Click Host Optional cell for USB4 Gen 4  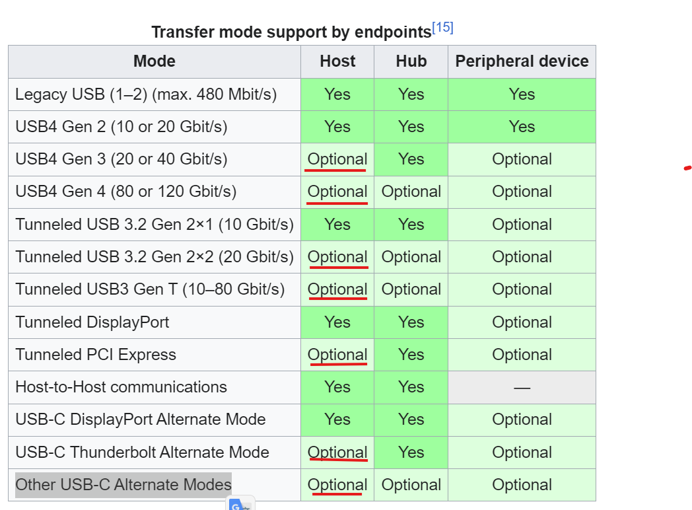tap(337, 192)
